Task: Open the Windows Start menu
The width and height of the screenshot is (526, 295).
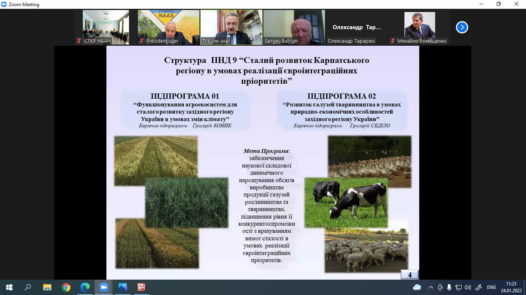Action: pos(9,287)
